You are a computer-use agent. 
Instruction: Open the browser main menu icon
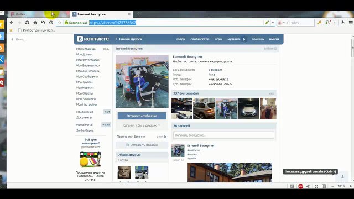351,23
